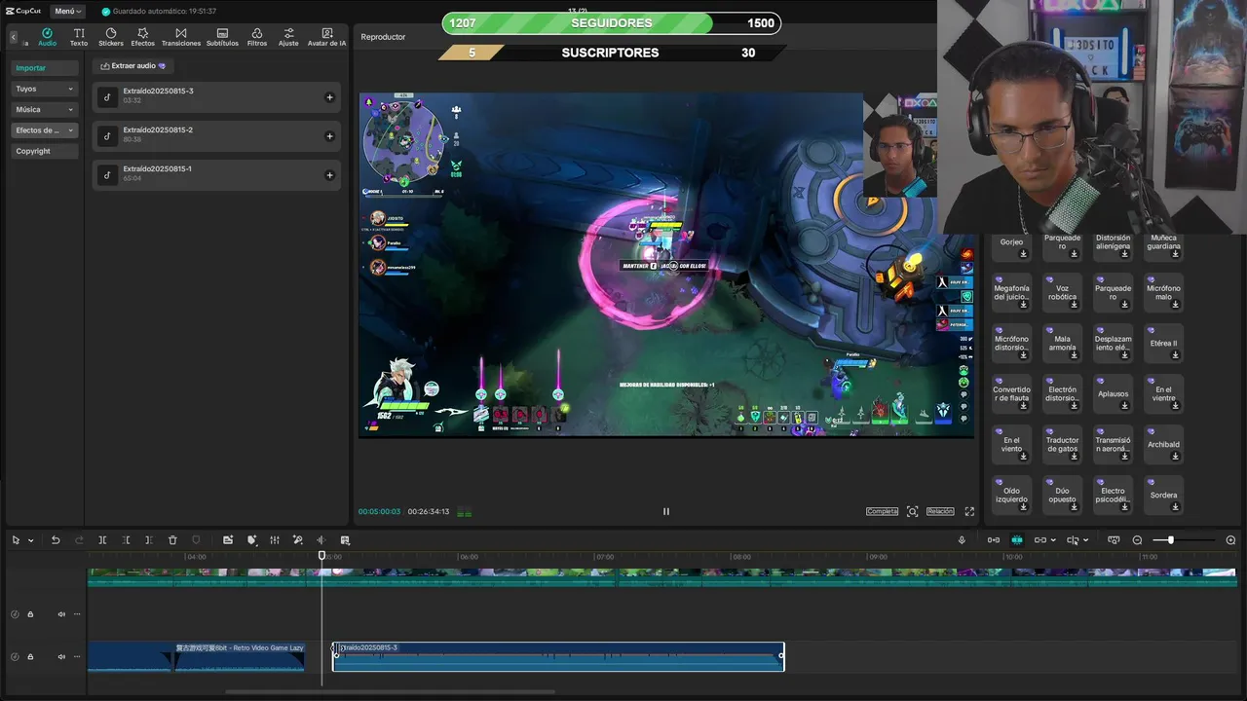Select the pointer selection tool
Screen dimensions: 1247x701
click(16, 540)
